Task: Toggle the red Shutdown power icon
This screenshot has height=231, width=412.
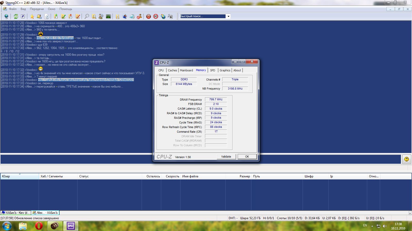Action: coord(149,16)
